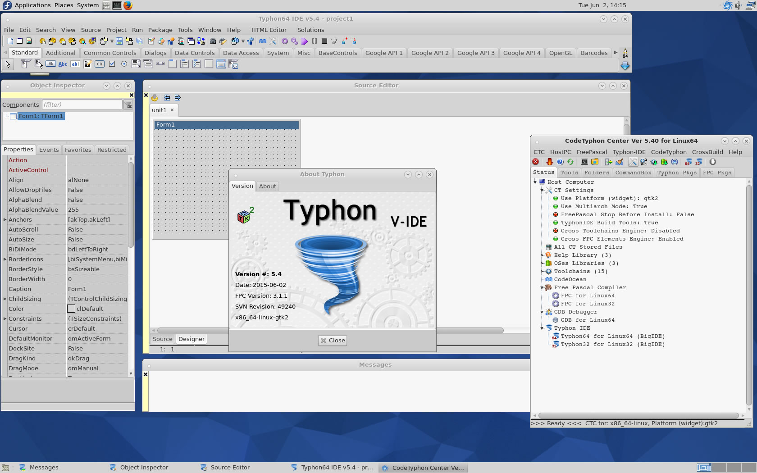Click the jump forward arrow in Source Editor

coord(178,98)
